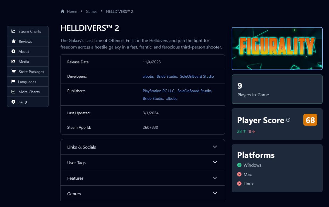Click the Player Score help icon

[288, 120]
